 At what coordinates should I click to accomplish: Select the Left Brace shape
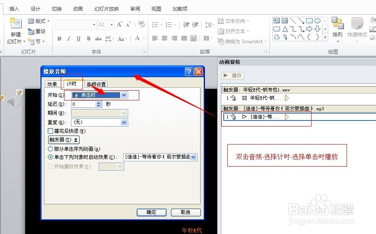[309, 37]
